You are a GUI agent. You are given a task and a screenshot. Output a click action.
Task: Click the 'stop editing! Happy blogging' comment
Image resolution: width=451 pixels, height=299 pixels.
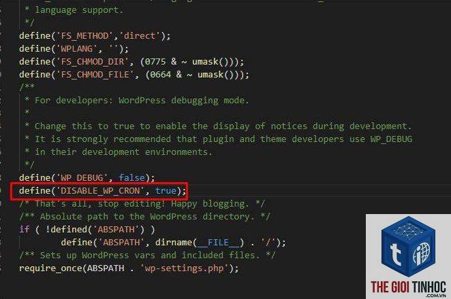(142, 204)
